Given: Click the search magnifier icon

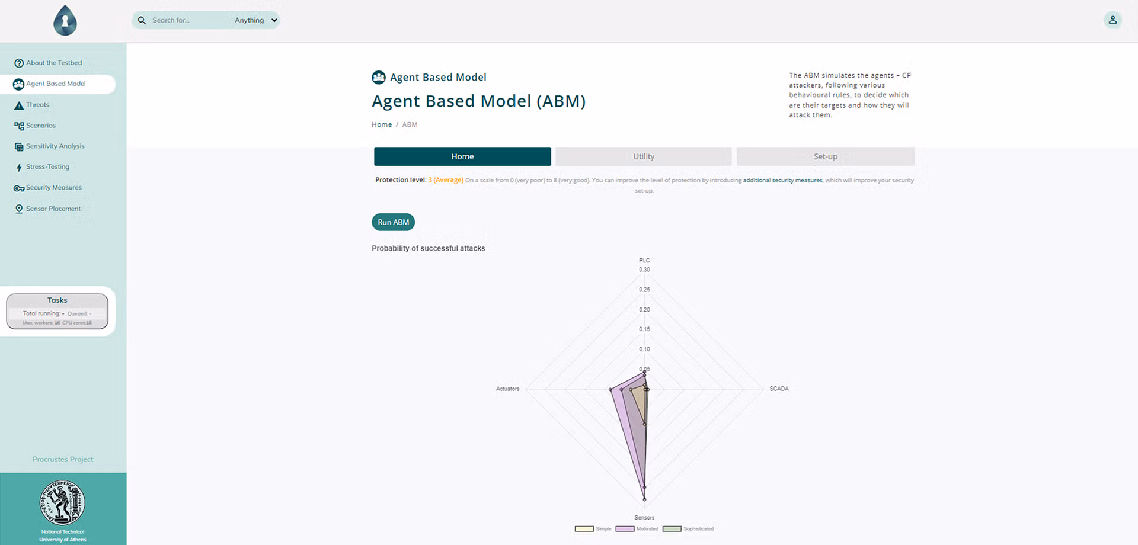Looking at the screenshot, I should pos(142,20).
